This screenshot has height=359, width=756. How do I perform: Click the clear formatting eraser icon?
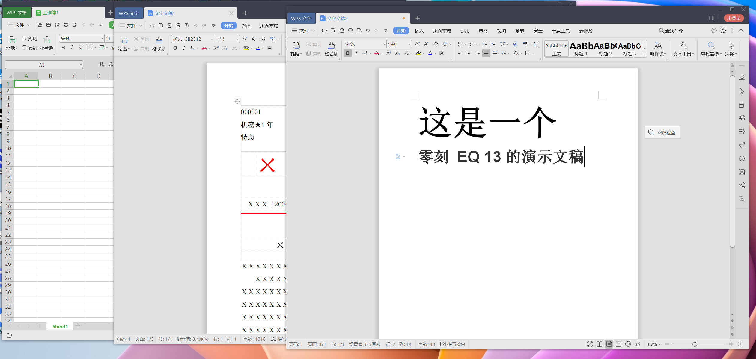(435, 44)
